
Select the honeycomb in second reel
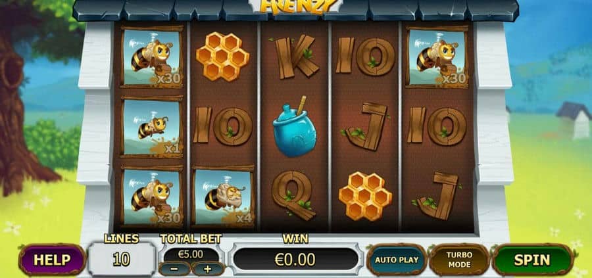coord(222,57)
